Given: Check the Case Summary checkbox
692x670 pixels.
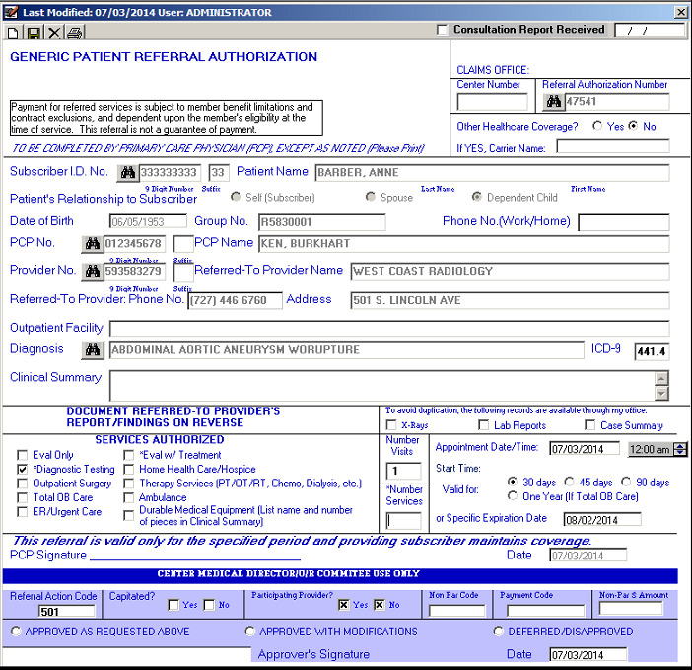Looking at the screenshot, I should pos(589,425).
